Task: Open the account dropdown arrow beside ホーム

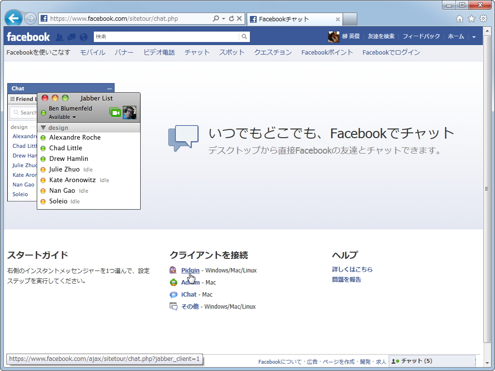Action: tap(473, 36)
